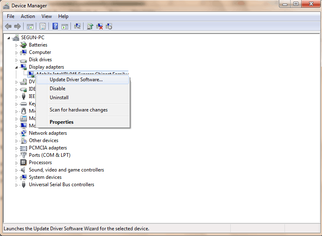
Task: Choose Update Driver Software... from context menu
Action: point(83,80)
